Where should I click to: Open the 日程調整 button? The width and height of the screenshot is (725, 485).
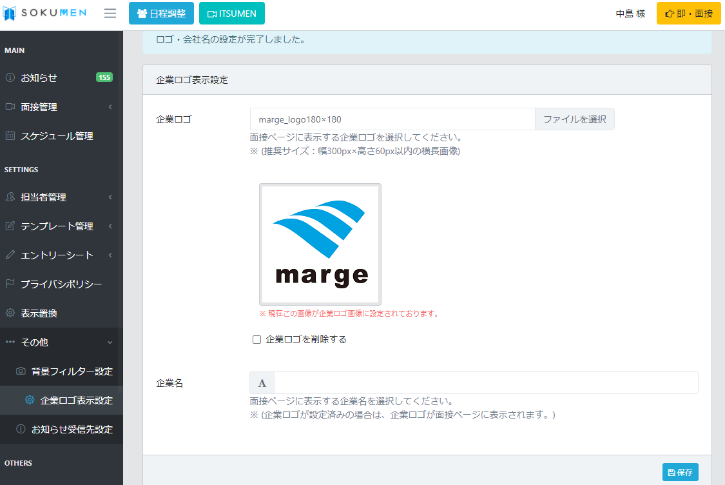coord(161,14)
